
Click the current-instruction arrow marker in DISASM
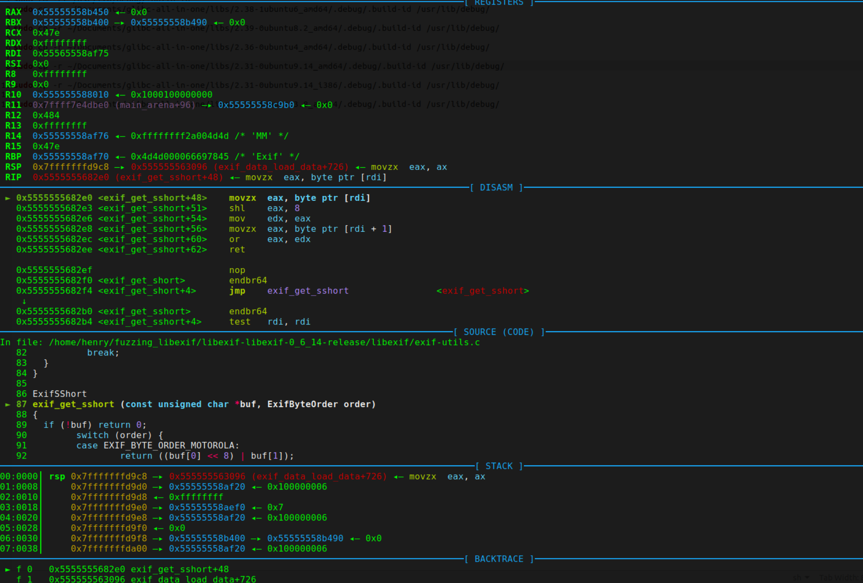click(x=8, y=198)
